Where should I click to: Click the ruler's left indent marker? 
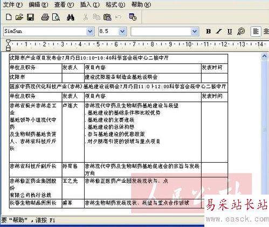[8, 45]
